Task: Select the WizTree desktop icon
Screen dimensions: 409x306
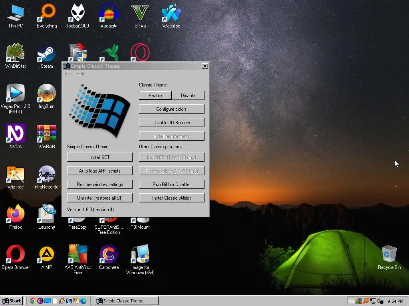Action: pyautogui.click(x=16, y=177)
